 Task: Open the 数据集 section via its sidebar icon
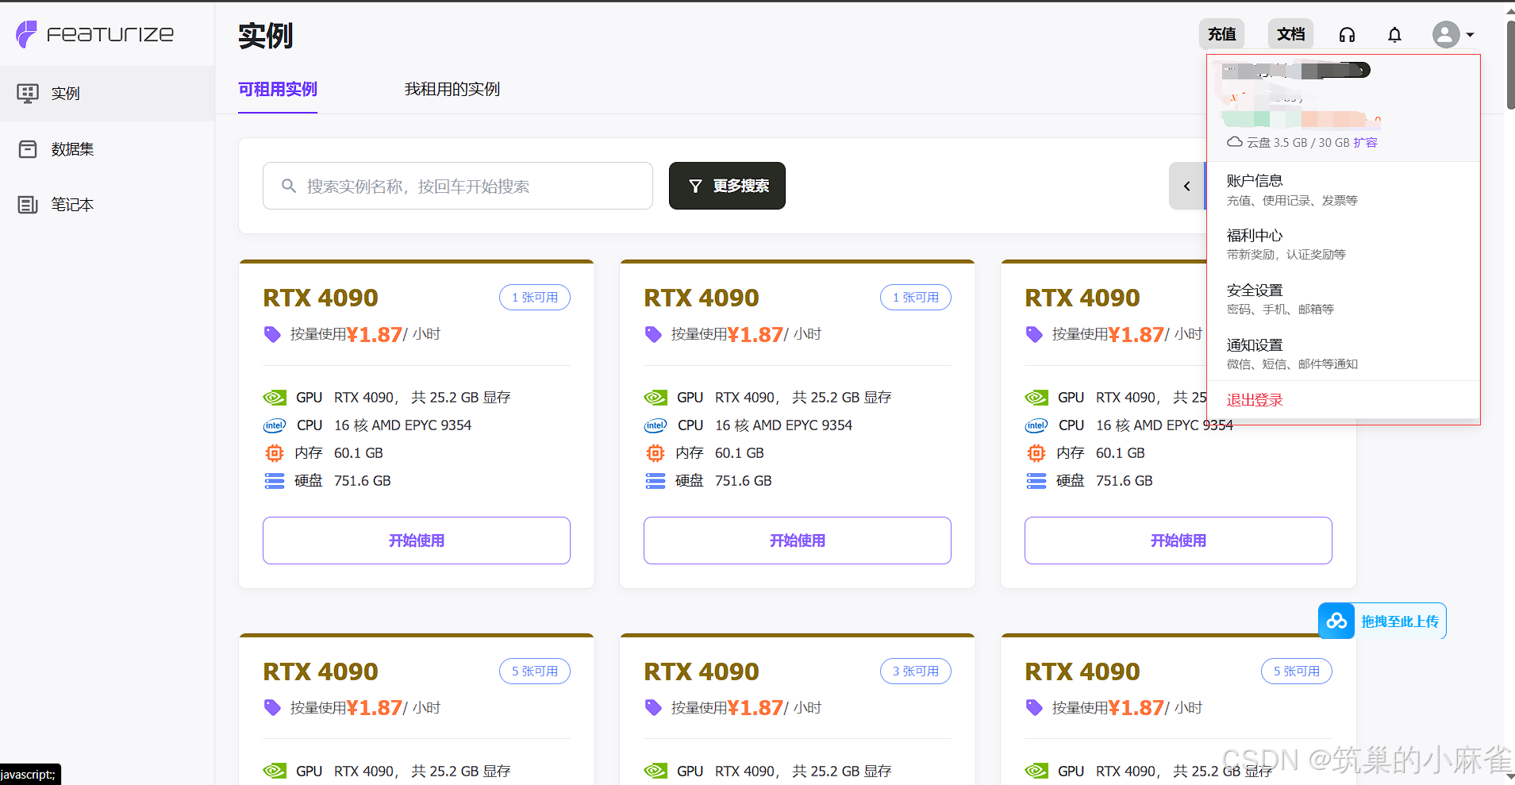[27, 148]
